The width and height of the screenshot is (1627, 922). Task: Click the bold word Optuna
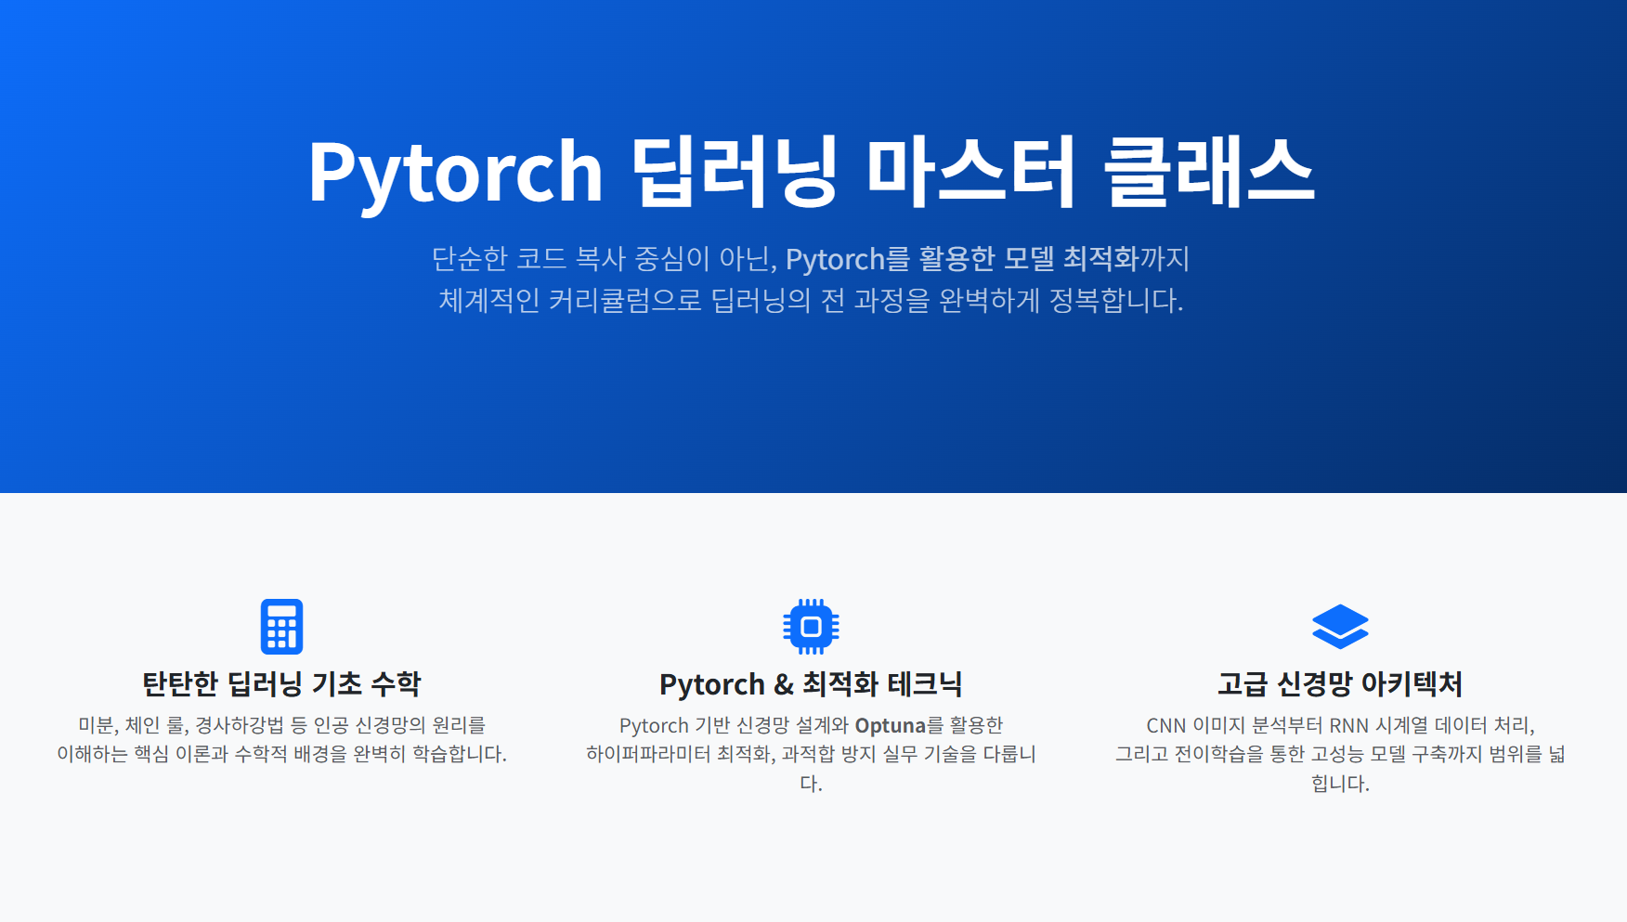tap(891, 725)
